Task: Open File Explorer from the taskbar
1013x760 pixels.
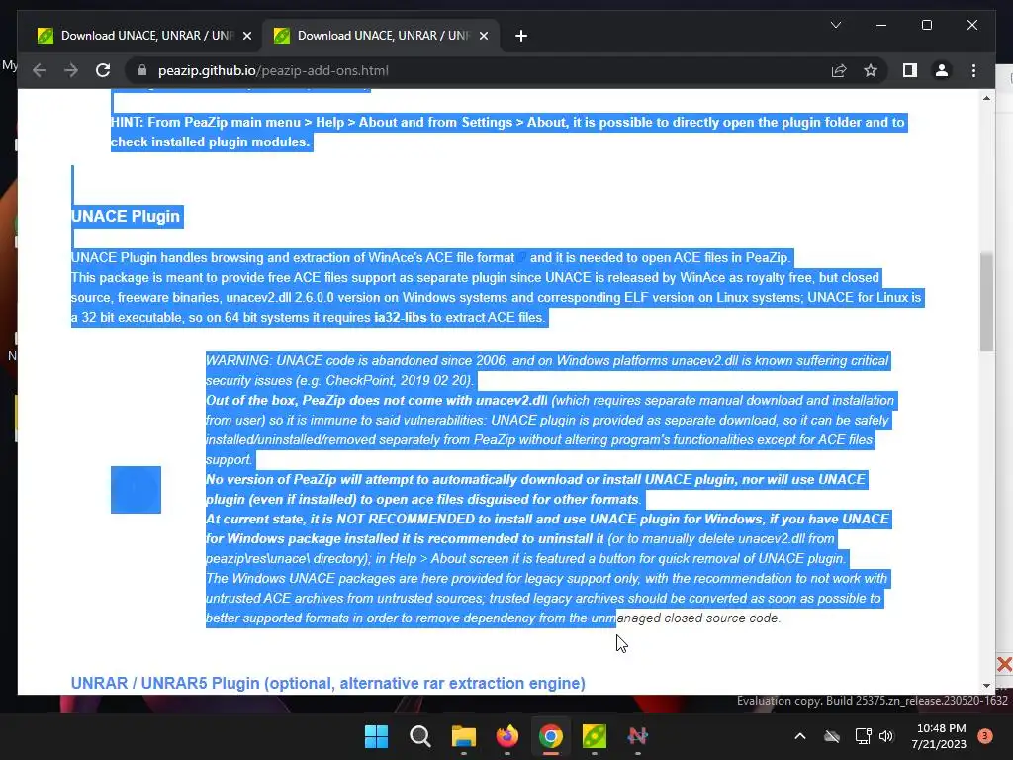Action: coord(463,736)
